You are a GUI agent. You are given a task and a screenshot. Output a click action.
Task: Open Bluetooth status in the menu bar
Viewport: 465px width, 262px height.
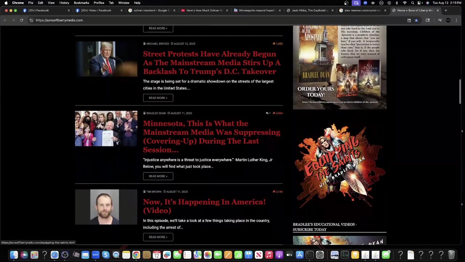tap(397, 3)
